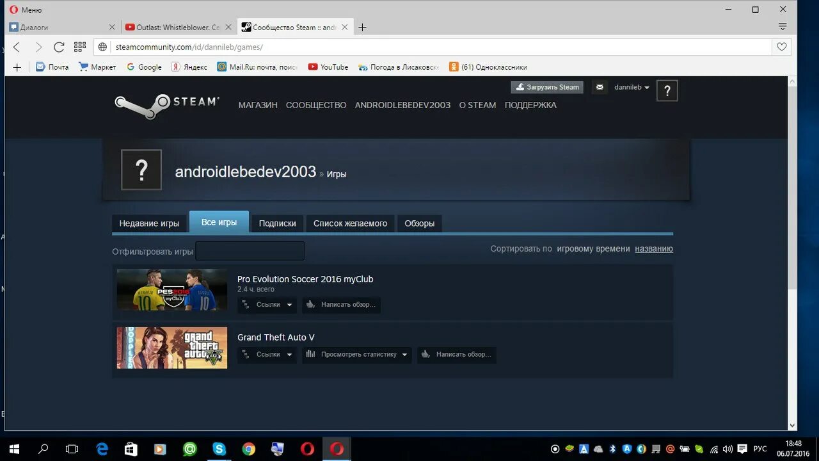Click the page vertical scrollbar
The height and width of the screenshot is (461, 819).
[792, 187]
